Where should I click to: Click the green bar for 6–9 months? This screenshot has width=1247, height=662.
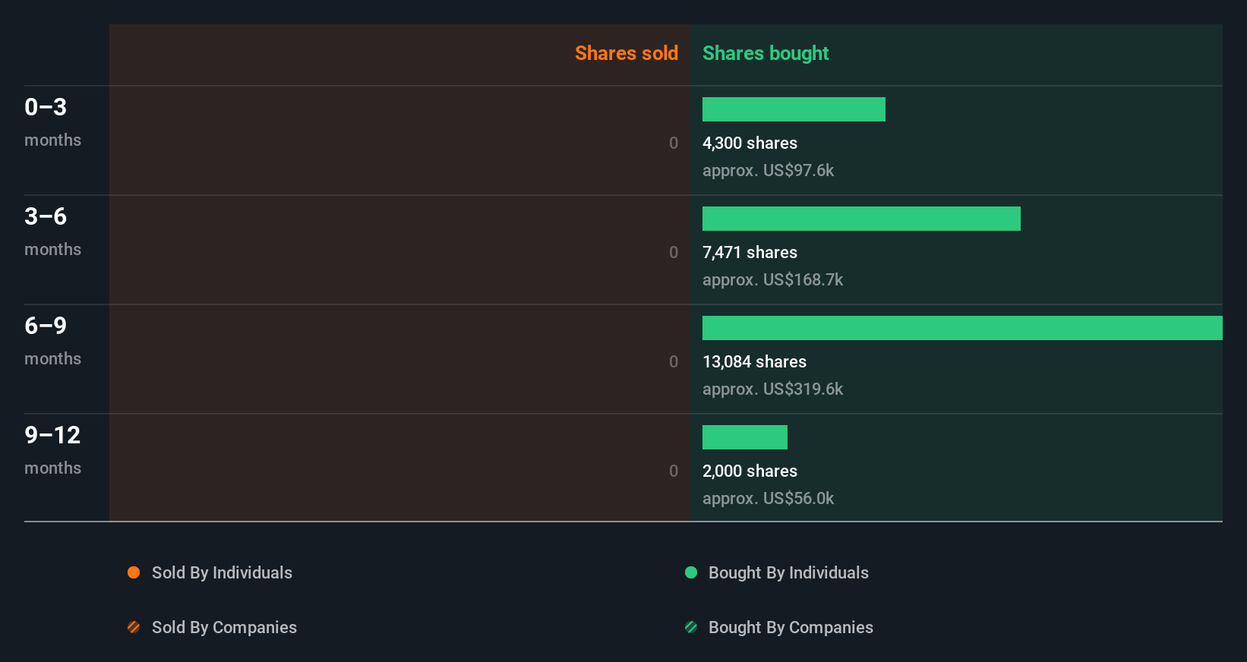coord(962,328)
